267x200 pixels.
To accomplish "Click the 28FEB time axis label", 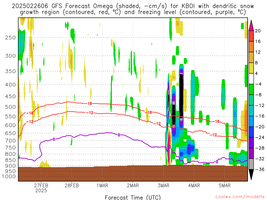I will (72, 185).
